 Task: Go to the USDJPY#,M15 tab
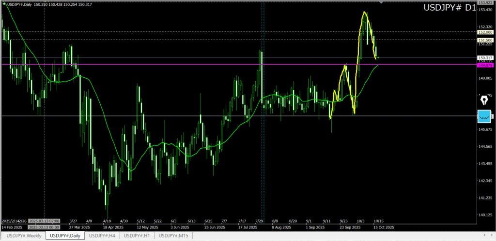pos(174,235)
